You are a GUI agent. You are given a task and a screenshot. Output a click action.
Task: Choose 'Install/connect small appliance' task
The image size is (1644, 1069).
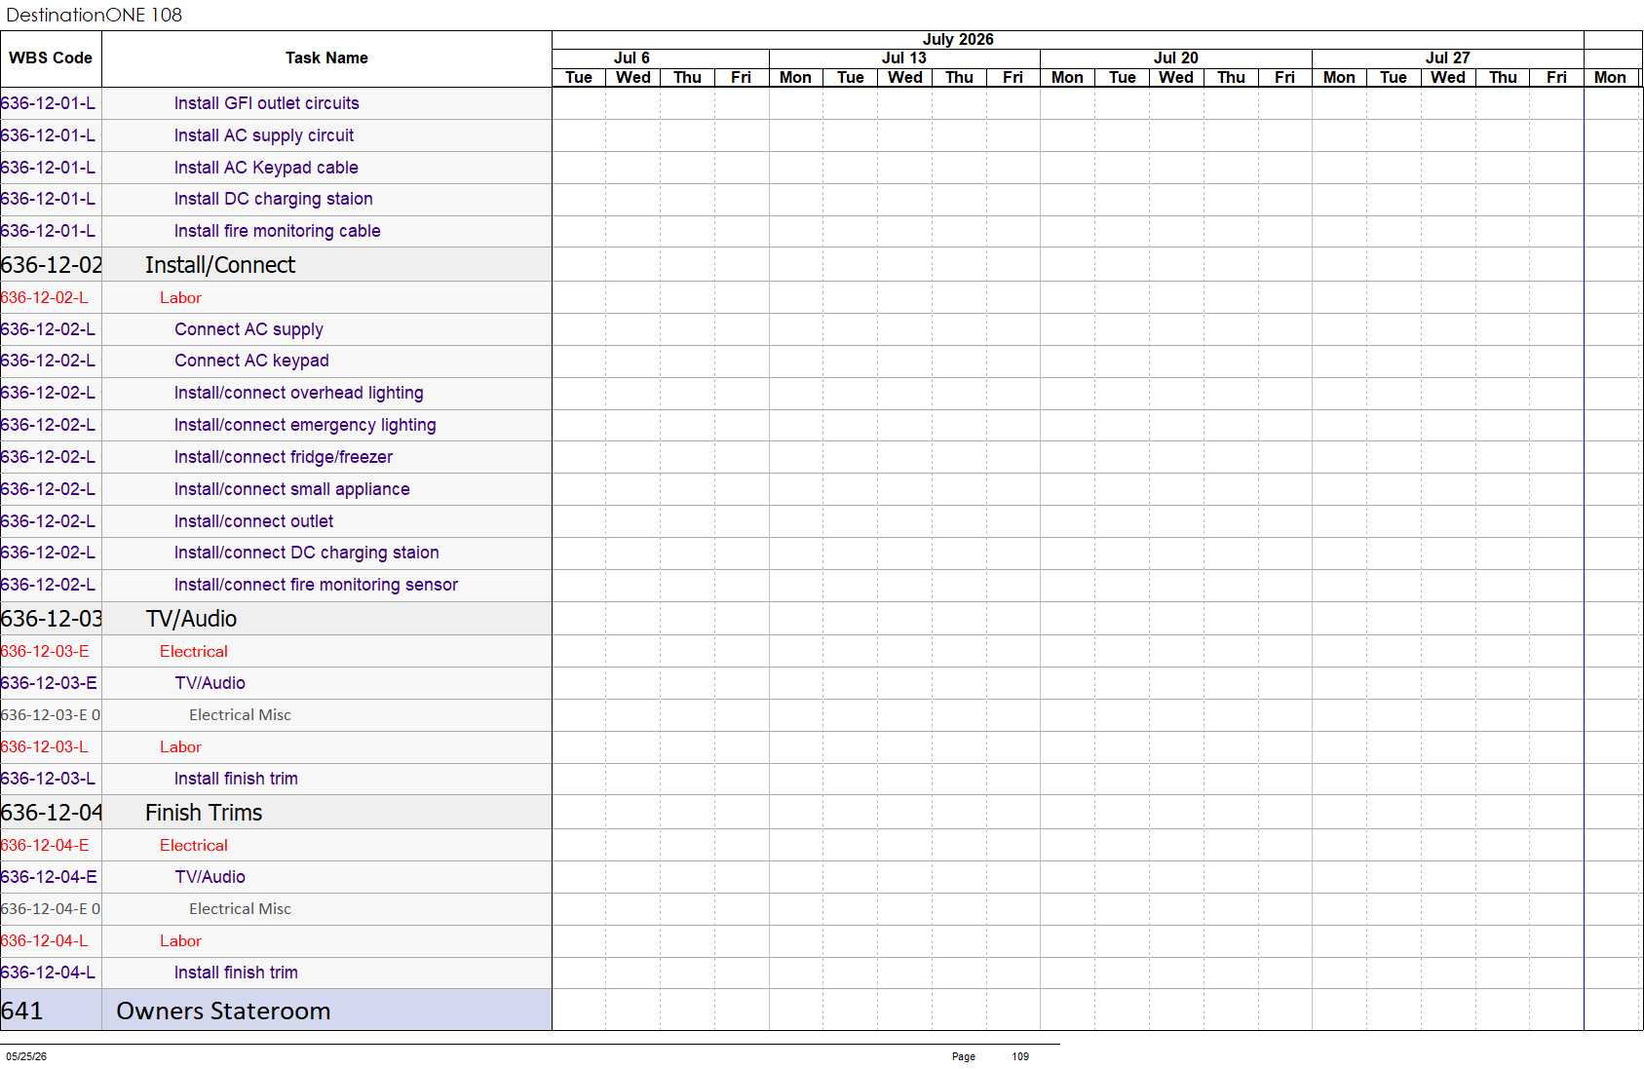click(291, 489)
